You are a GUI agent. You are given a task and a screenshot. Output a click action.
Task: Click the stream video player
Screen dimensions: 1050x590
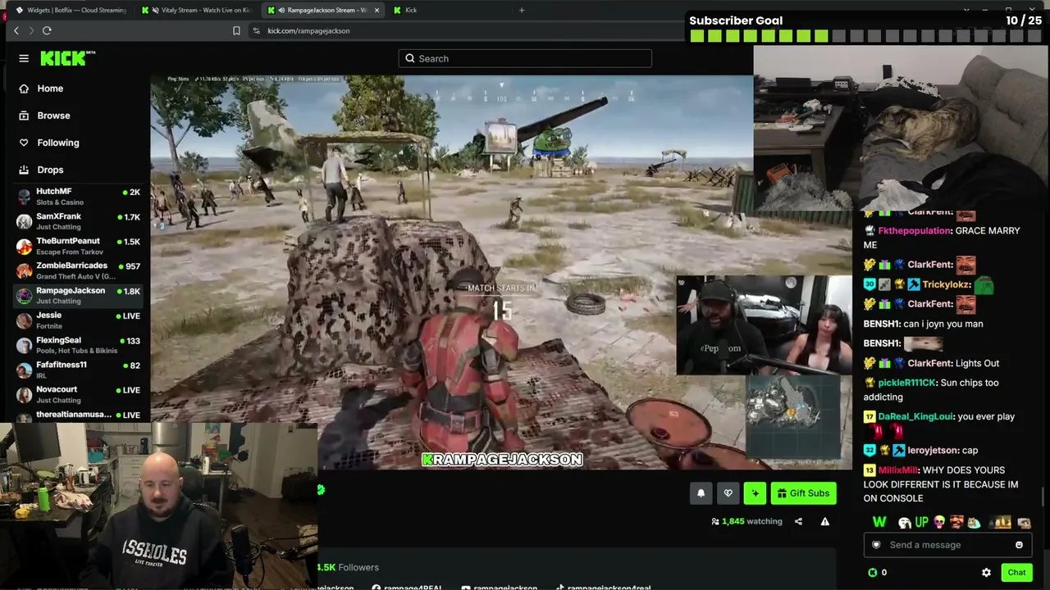pos(502,272)
